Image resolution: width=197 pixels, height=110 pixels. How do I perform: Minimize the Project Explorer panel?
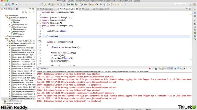[30, 9]
